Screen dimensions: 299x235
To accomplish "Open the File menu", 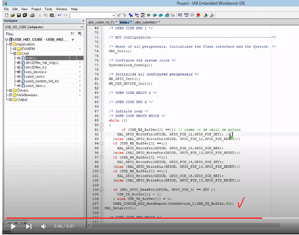I will [x=6, y=9].
